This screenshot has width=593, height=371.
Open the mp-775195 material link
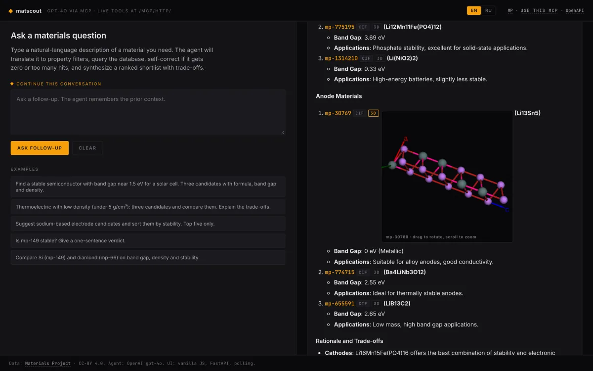tap(339, 27)
